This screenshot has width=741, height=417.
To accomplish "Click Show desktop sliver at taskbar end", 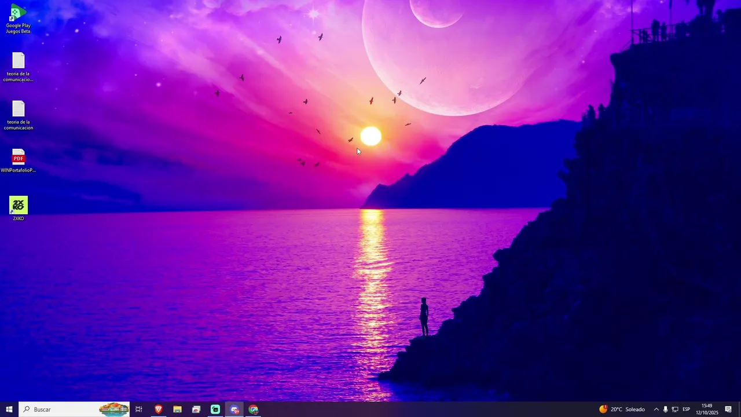I will pyautogui.click(x=739, y=409).
